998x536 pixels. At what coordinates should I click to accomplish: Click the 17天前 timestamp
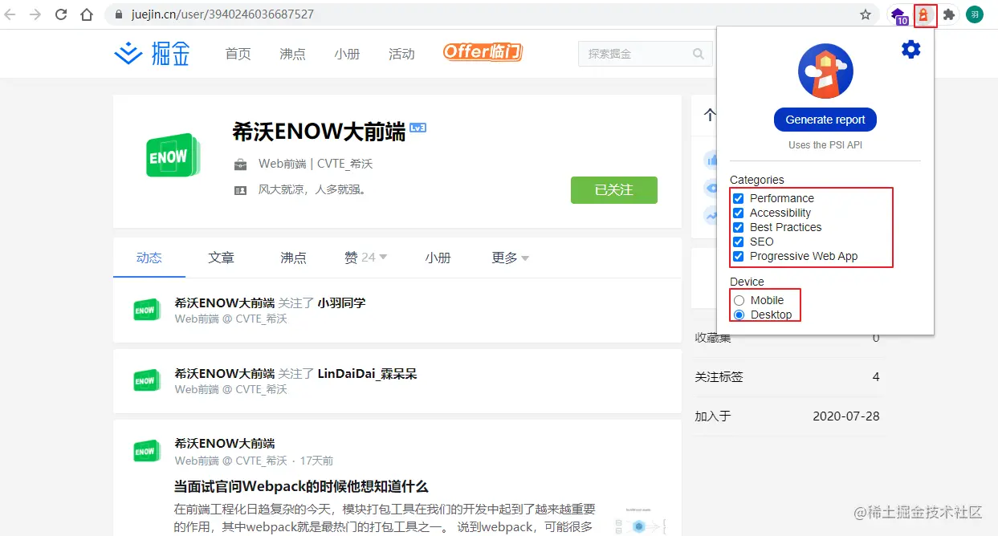(316, 461)
